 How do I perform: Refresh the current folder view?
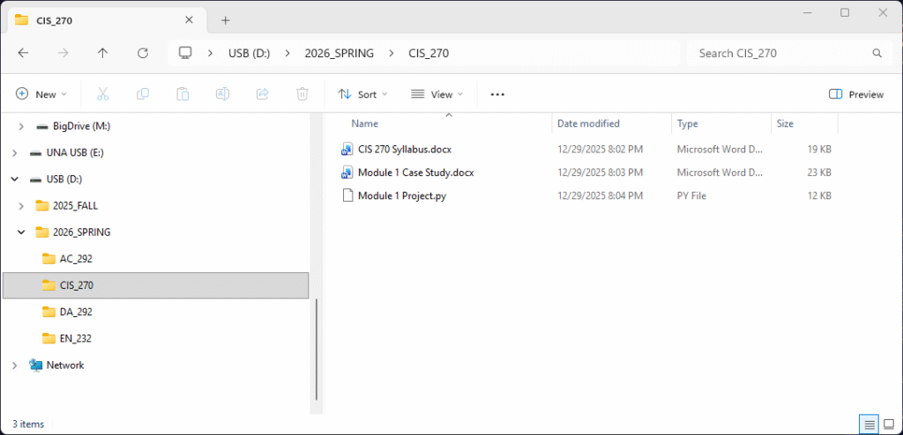[143, 53]
